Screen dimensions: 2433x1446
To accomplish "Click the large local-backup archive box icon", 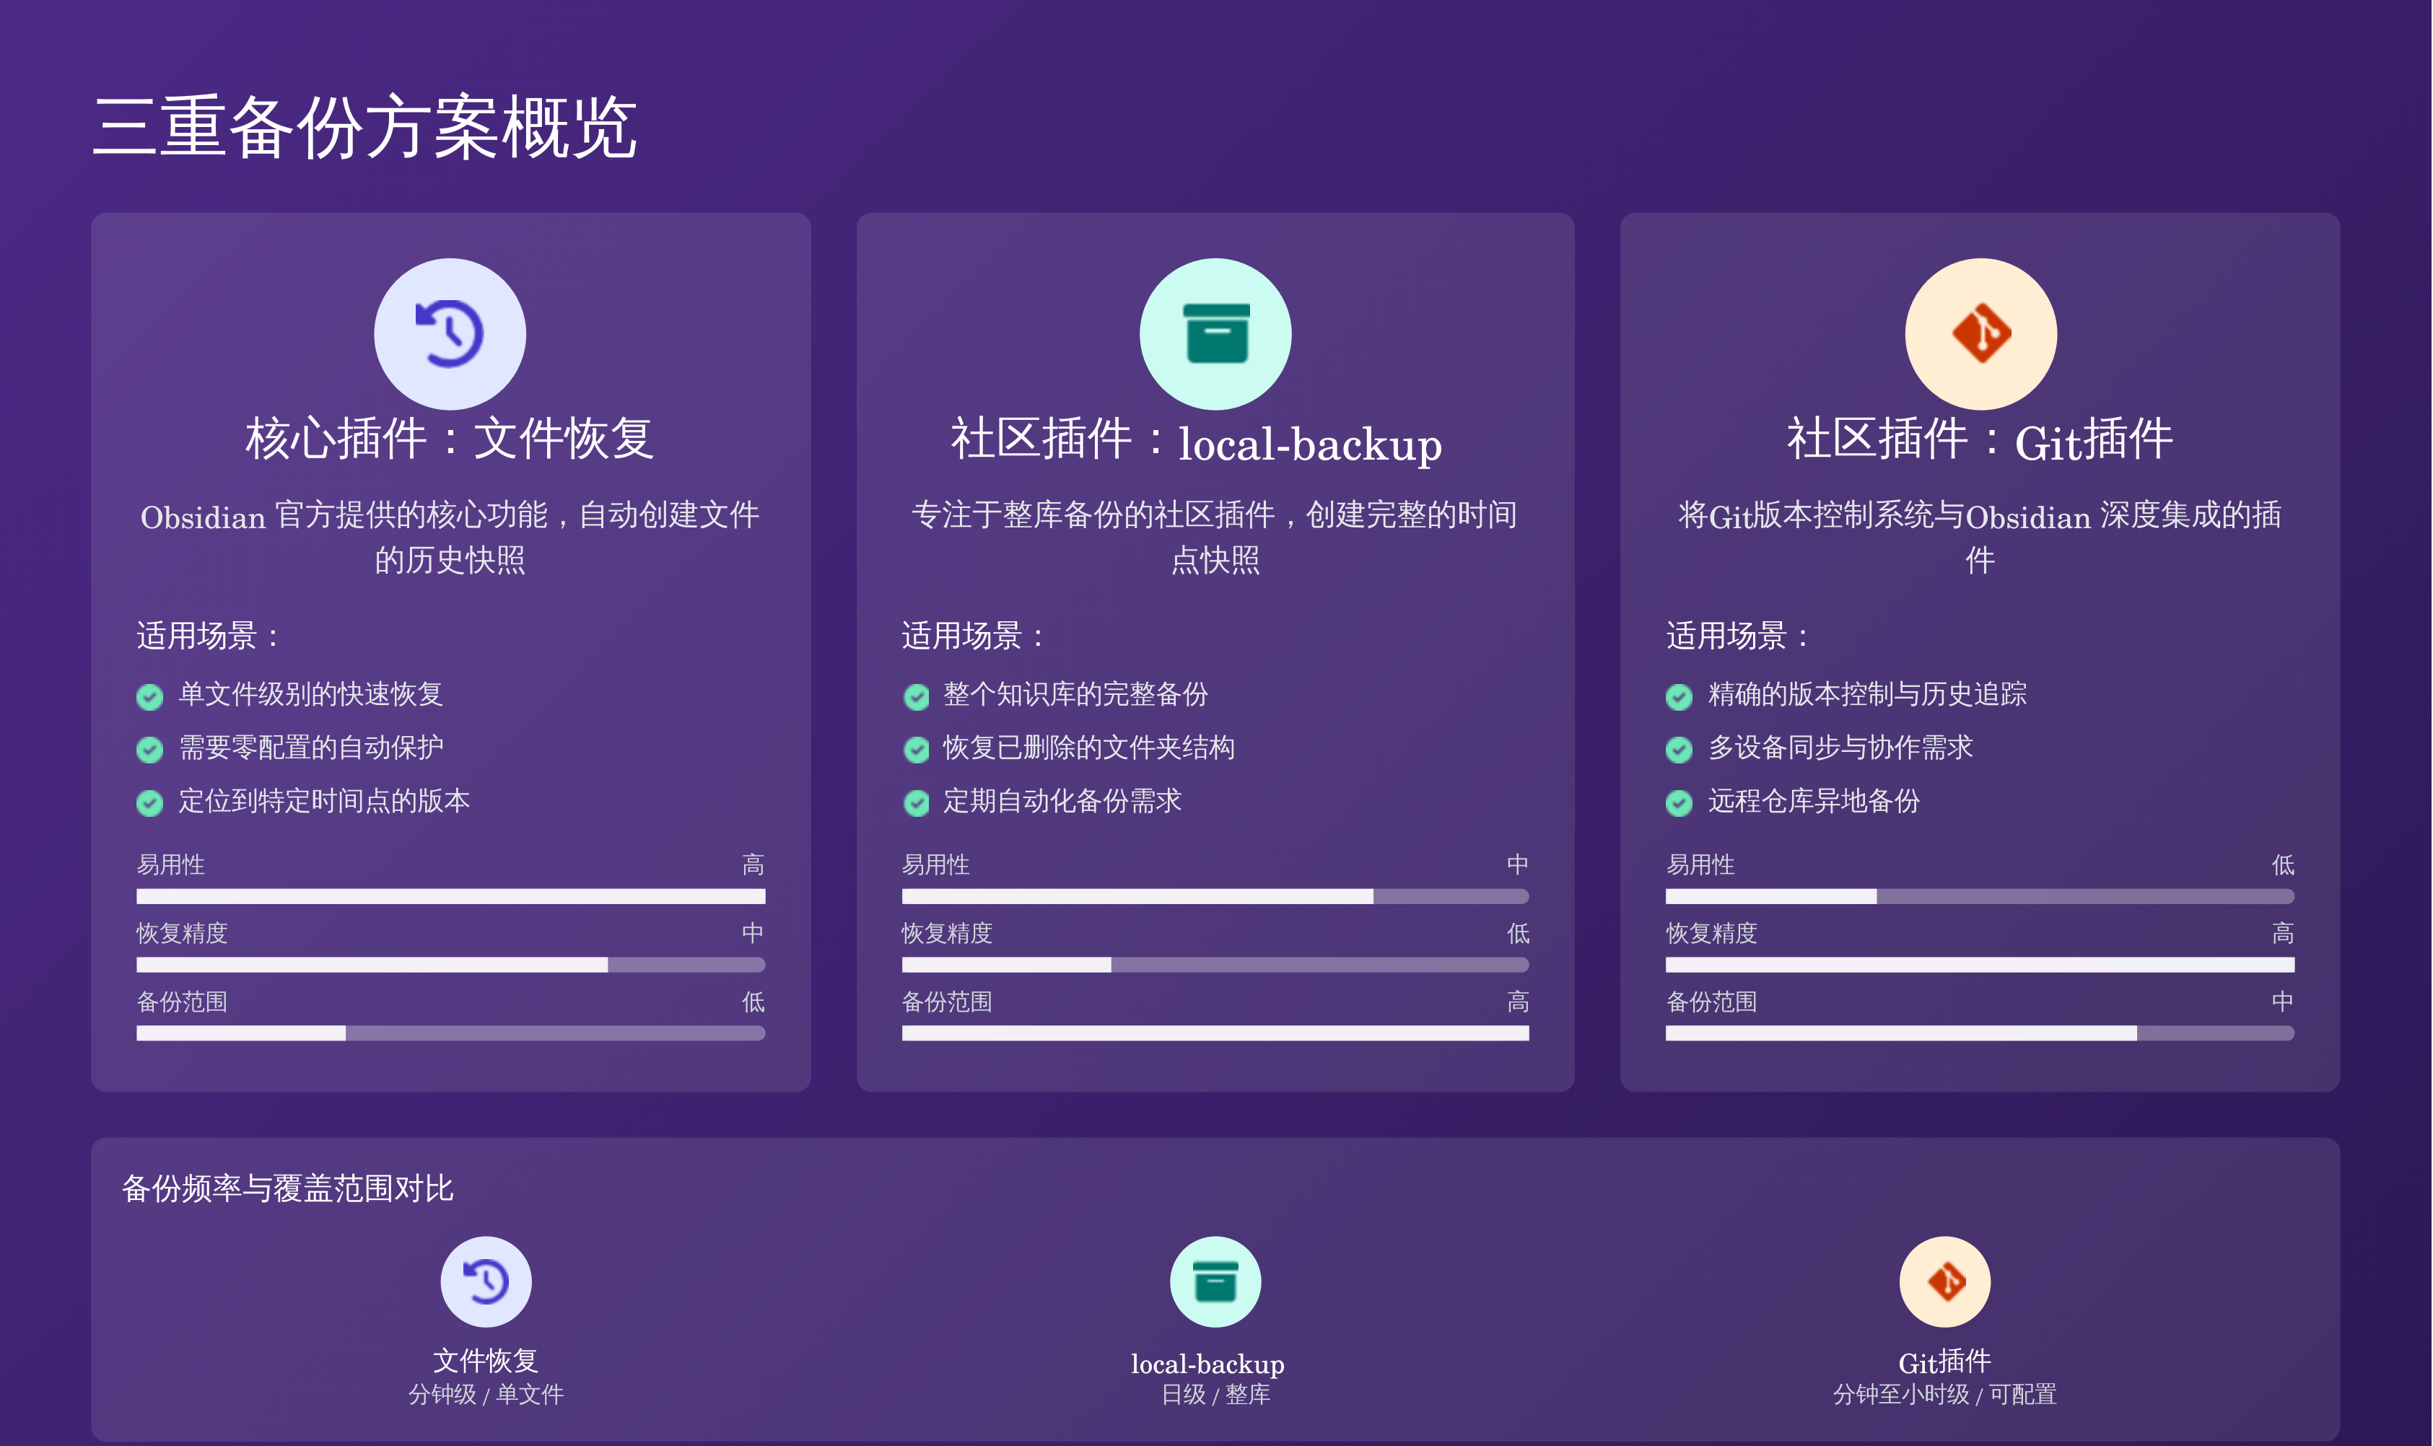I will pyautogui.click(x=1215, y=333).
